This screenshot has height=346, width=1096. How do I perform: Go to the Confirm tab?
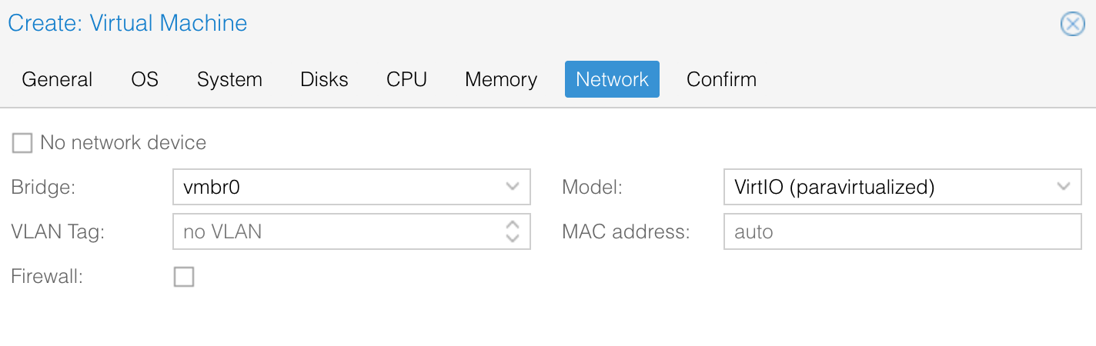click(721, 79)
